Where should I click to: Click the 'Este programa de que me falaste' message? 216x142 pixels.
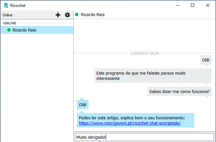tap(153, 76)
